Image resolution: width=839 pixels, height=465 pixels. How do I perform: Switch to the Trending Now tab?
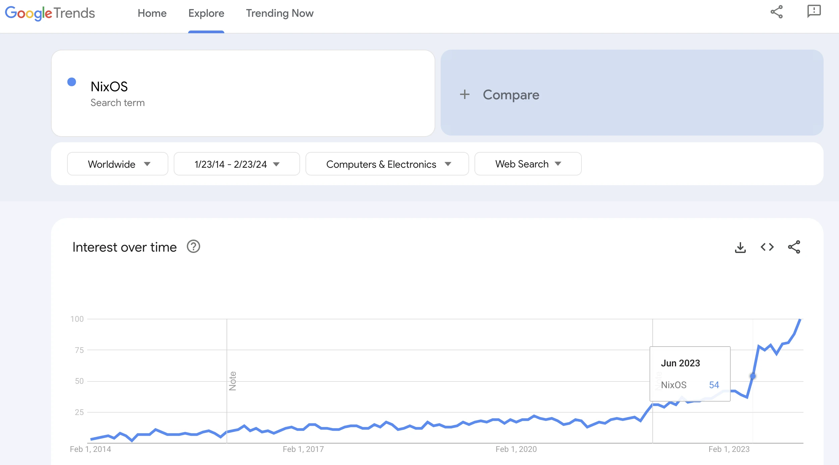(x=280, y=13)
